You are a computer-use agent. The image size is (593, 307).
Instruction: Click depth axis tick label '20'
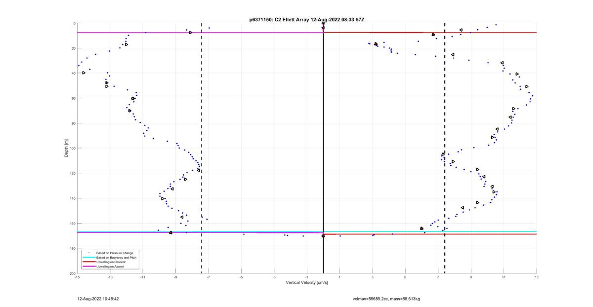pyautogui.click(x=73, y=48)
